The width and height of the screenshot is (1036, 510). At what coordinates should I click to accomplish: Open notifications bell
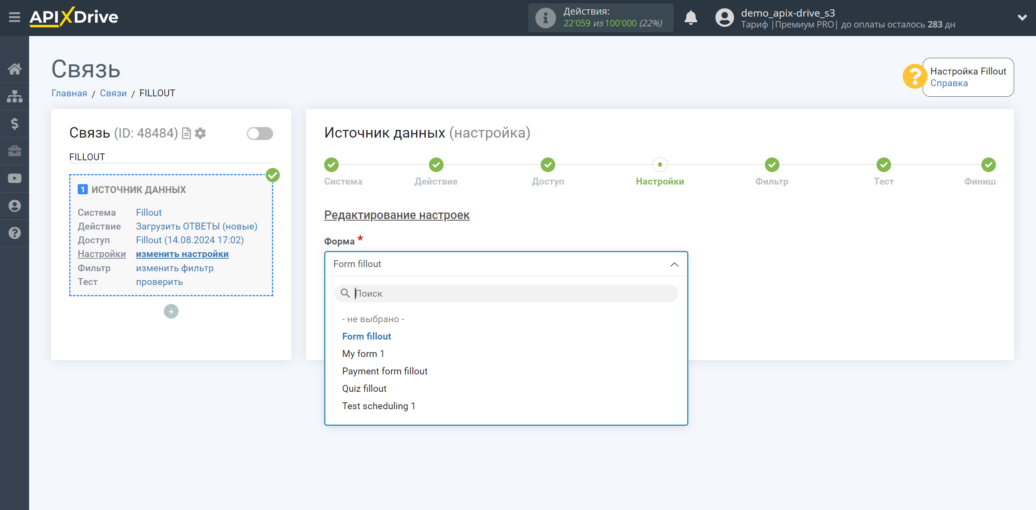pos(691,18)
